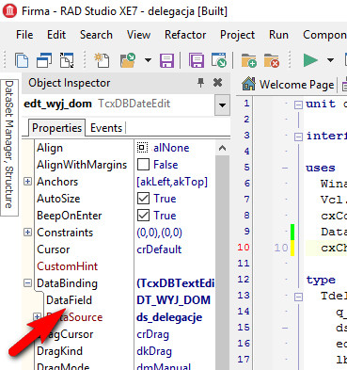Select the DragKind value dkDrag
347x370 pixels.
(154, 351)
